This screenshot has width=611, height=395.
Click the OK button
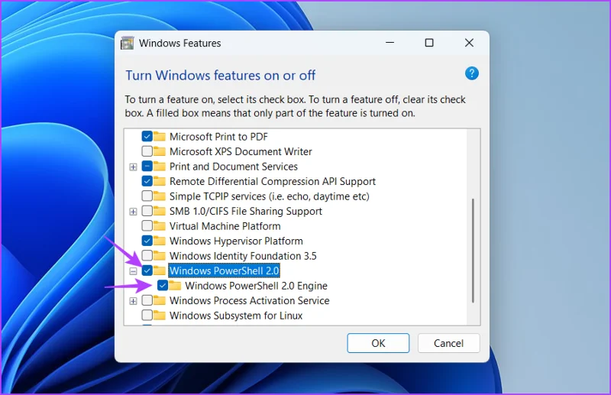pyautogui.click(x=378, y=343)
